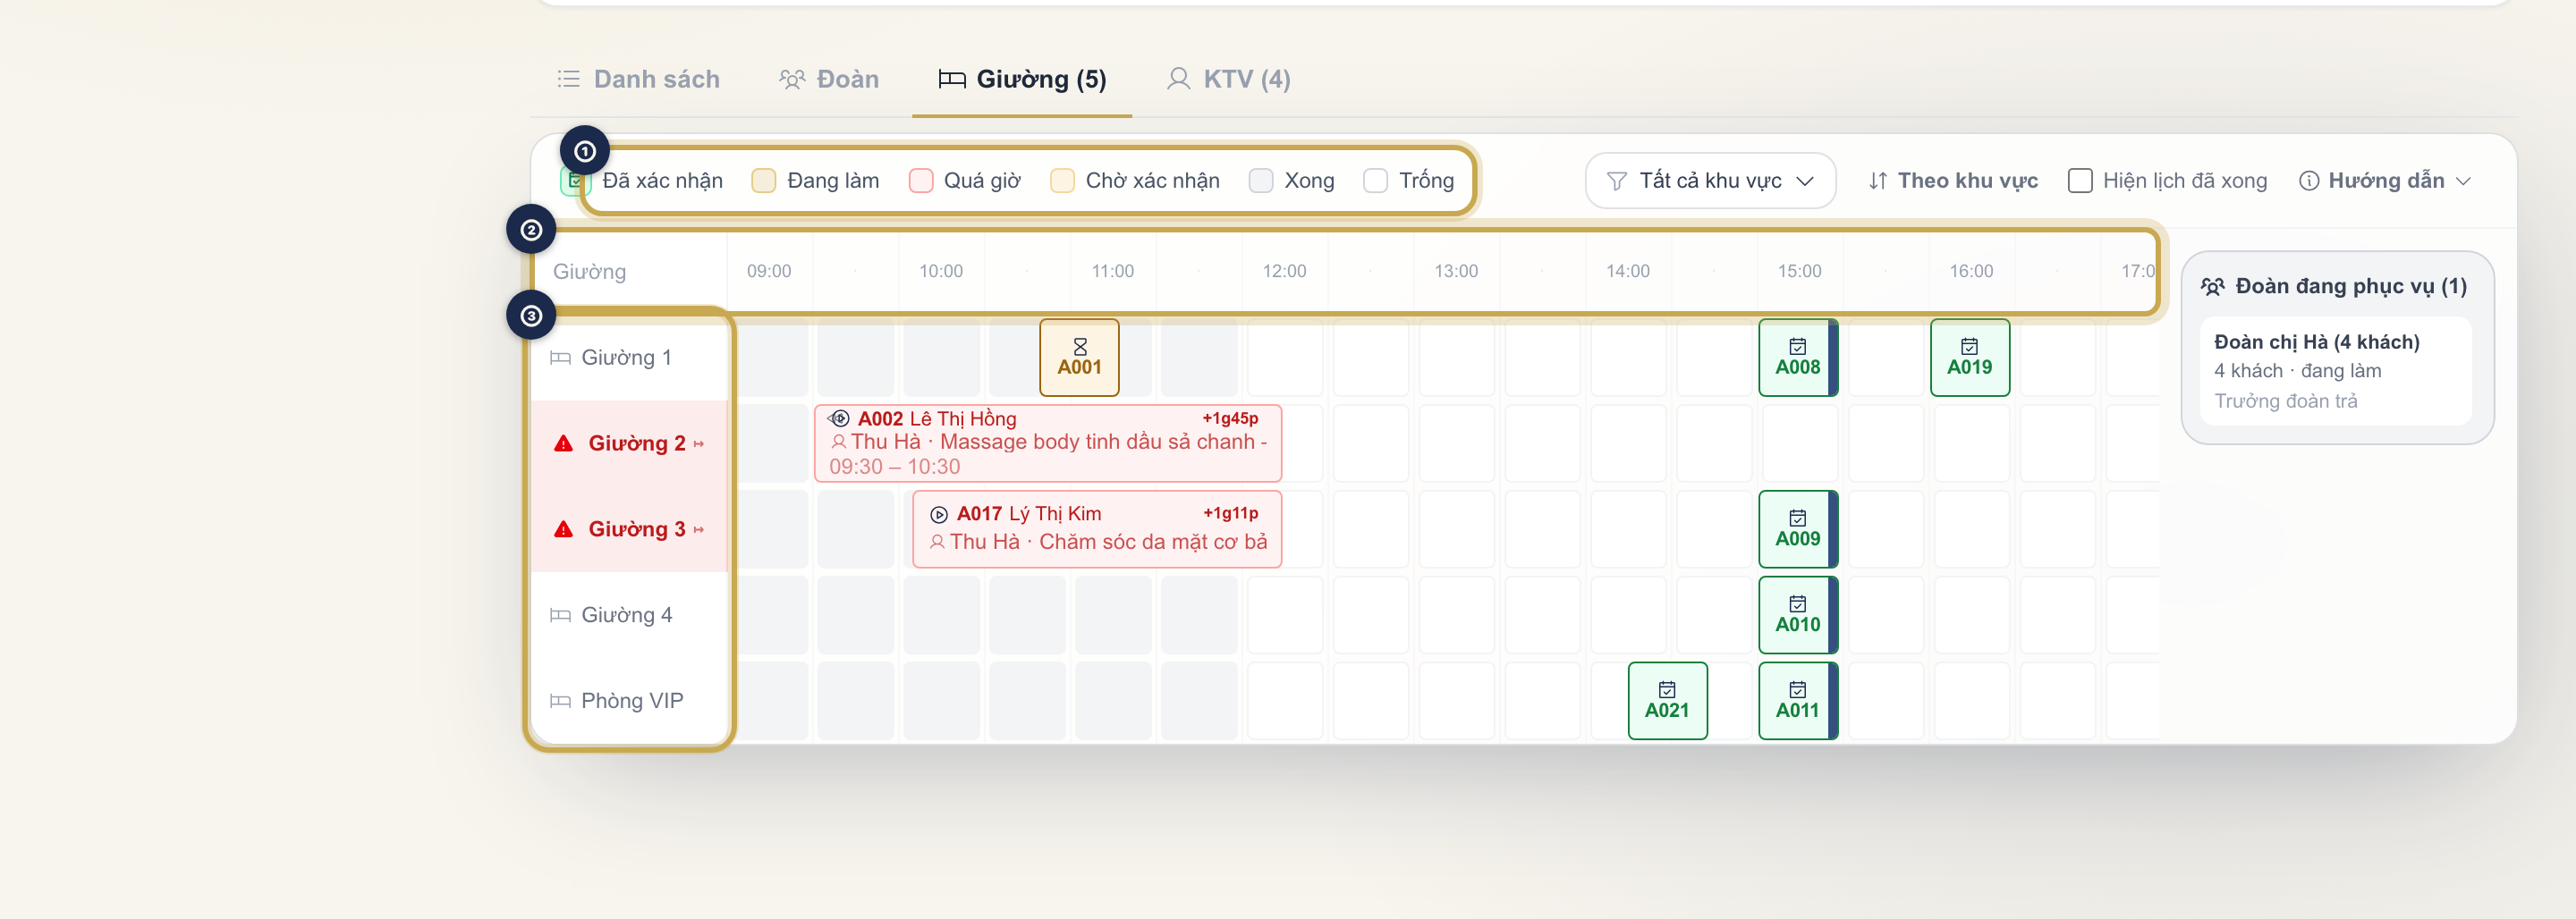Open appointment A001 on Giường 1

point(1079,358)
